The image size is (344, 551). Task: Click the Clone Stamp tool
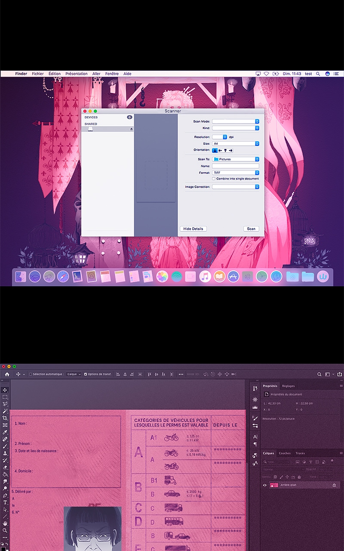(x=5, y=453)
